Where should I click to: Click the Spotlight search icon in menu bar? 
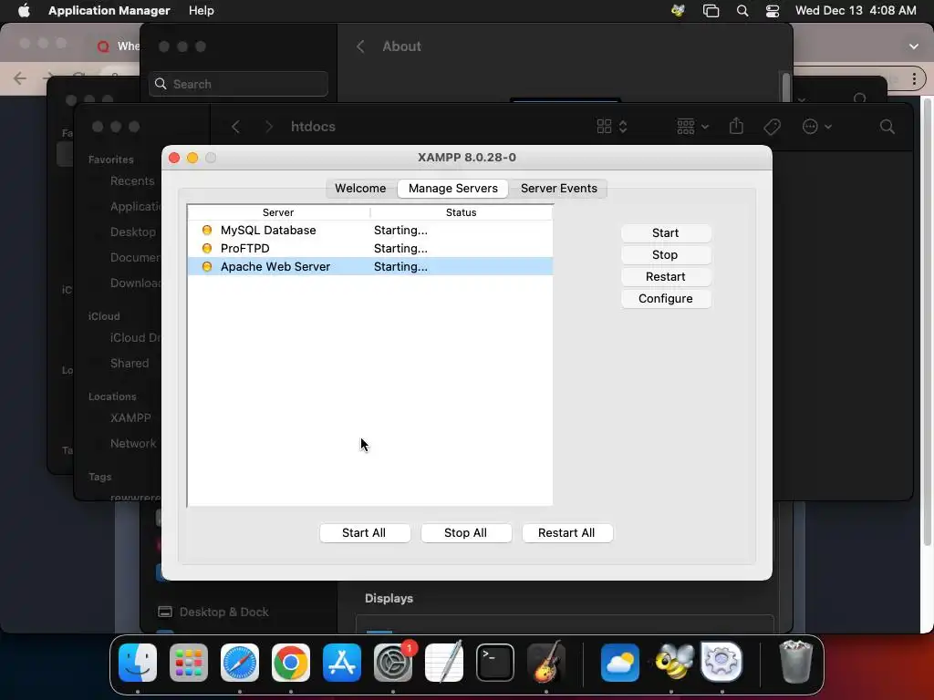pyautogui.click(x=742, y=11)
